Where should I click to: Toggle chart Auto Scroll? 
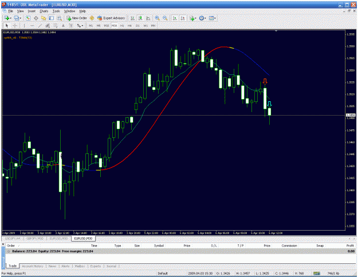pos(175,18)
